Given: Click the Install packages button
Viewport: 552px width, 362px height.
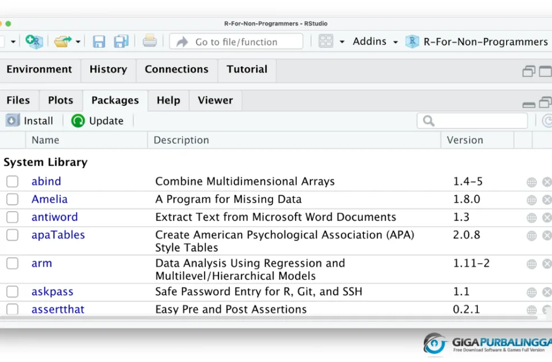Looking at the screenshot, I should [x=29, y=121].
